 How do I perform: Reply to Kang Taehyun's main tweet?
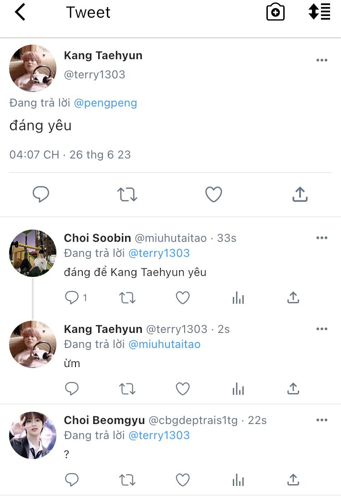[x=41, y=194]
